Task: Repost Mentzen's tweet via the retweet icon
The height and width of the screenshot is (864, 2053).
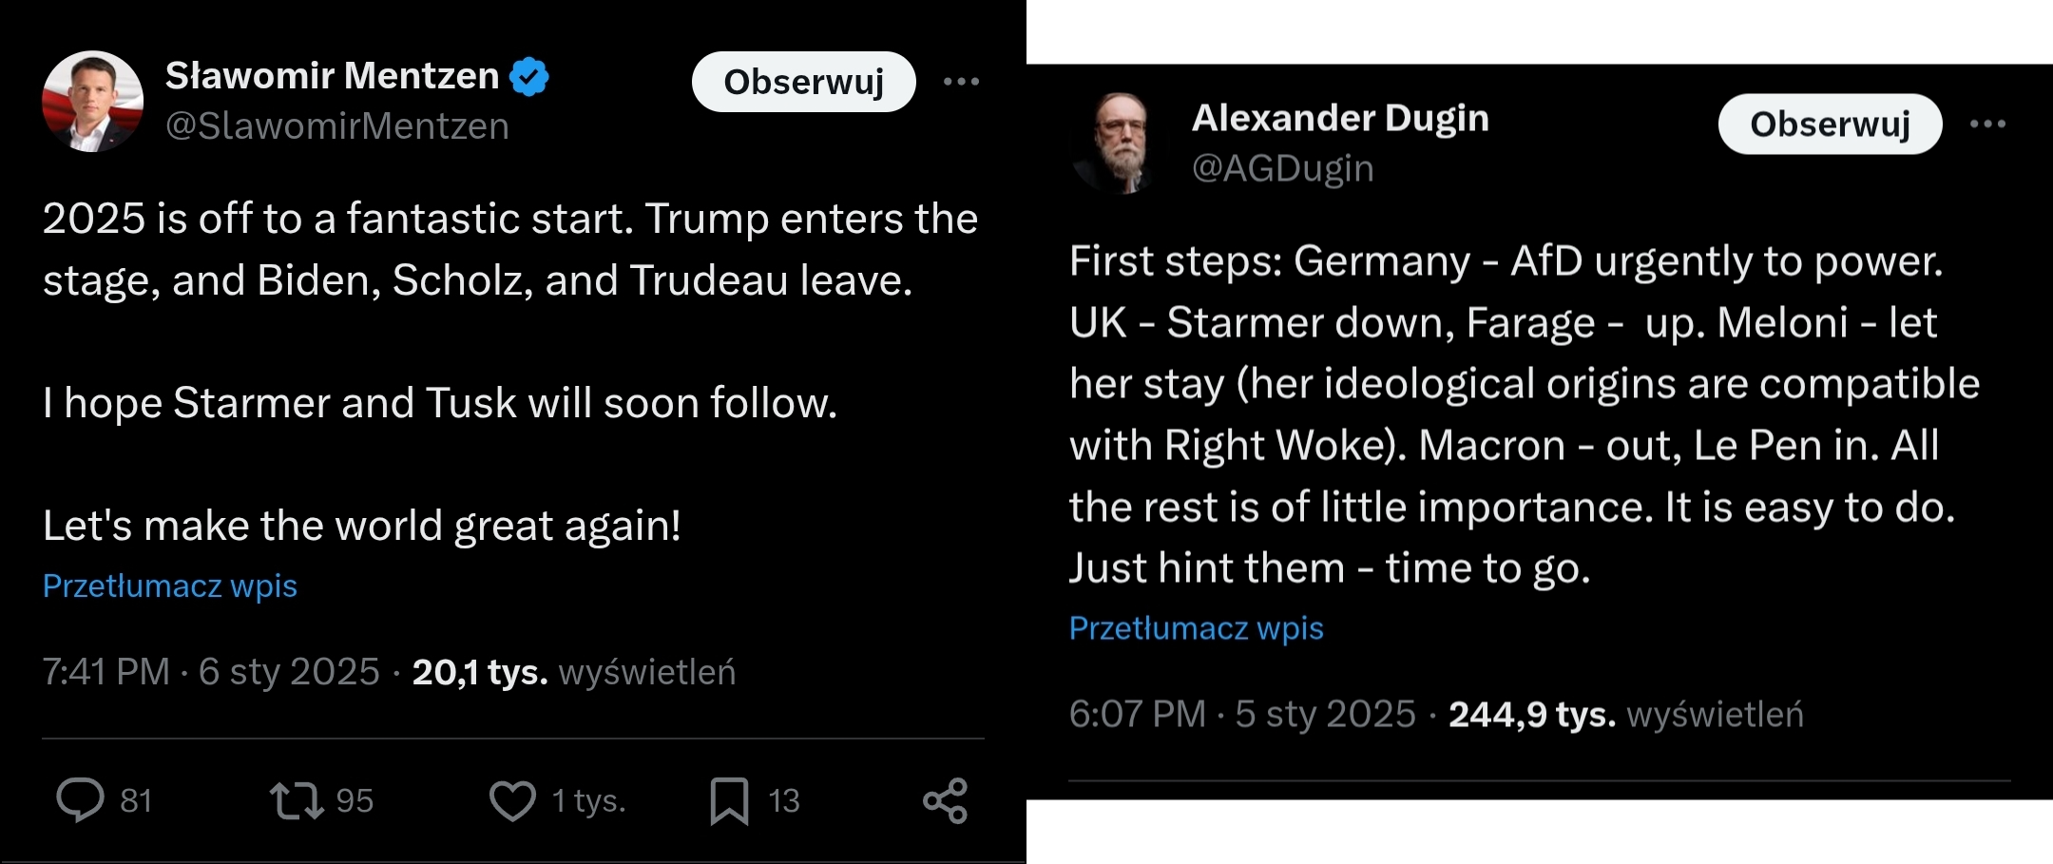Action: click(297, 800)
